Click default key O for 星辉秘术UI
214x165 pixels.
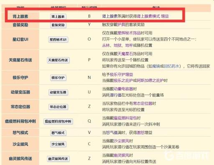coord(89,39)
